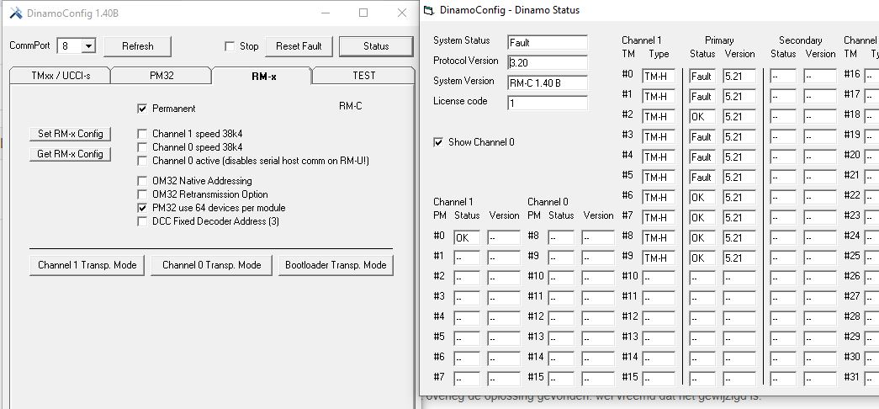Click Set RM-x Config button
The width and height of the screenshot is (879, 409).
[71, 134]
